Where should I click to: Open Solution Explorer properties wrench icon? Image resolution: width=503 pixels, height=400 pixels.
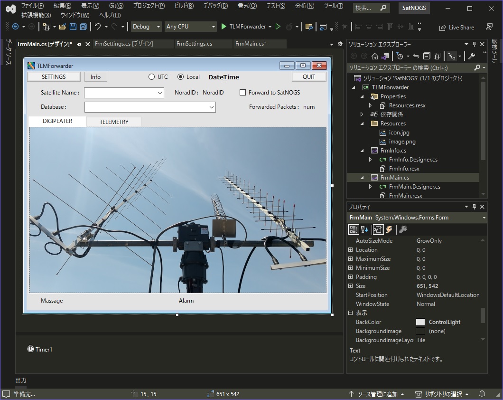[472, 56]
